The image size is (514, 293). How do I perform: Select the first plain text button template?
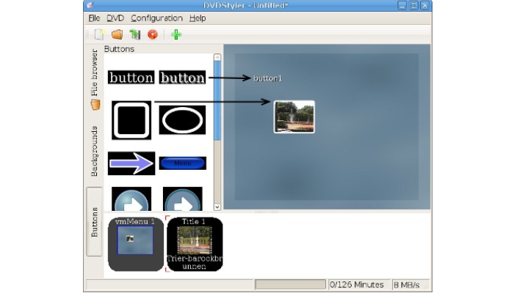click(x=131, y=78)
